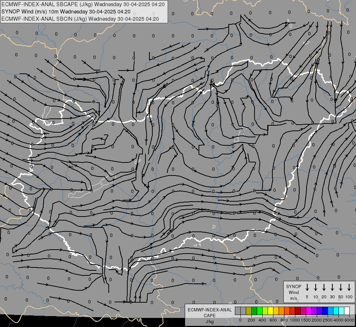Viewport: 356px width, 327px height.
Task: Click the wind arrow icon for 100 m/s
Action: (x=349, y=287)
